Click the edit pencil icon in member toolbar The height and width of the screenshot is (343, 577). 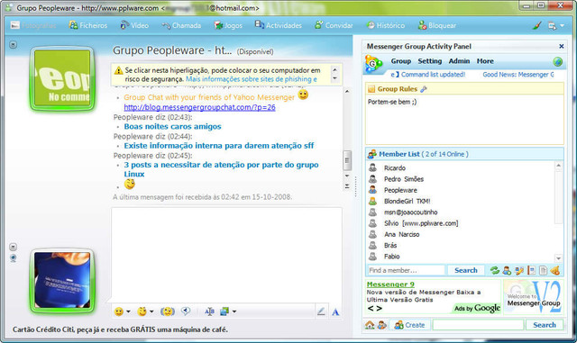519,271
